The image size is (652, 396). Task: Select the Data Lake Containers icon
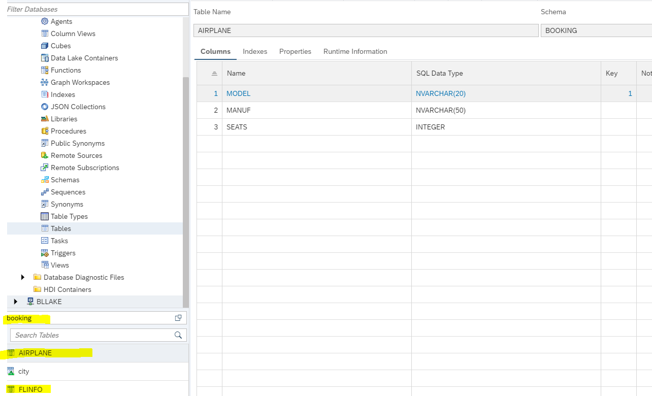pyautogui.click(x=45, y=58)
